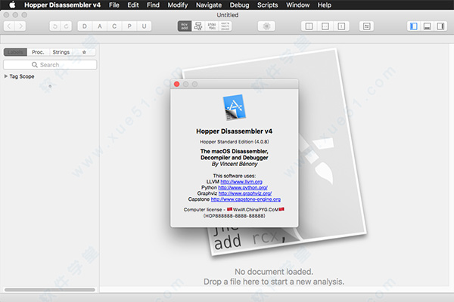
Task: Open the Capstone engine link
Action: pyautogui.click(x=245, y=199)
